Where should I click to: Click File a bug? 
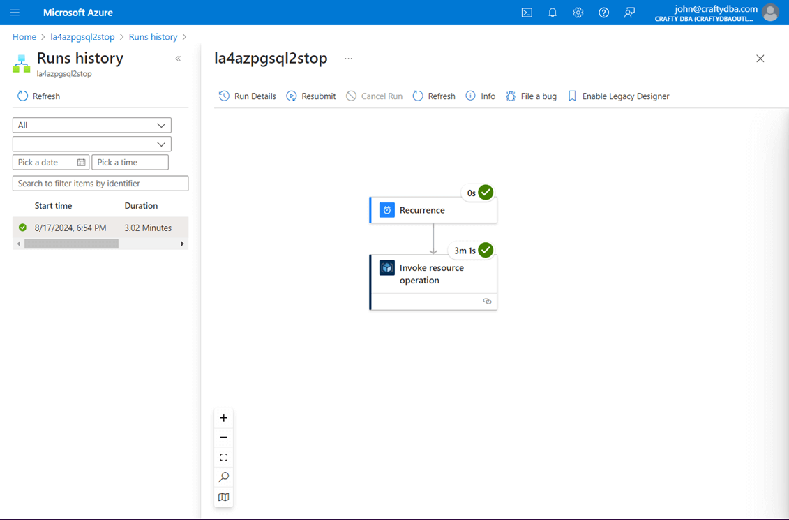(x=531, y=96)
